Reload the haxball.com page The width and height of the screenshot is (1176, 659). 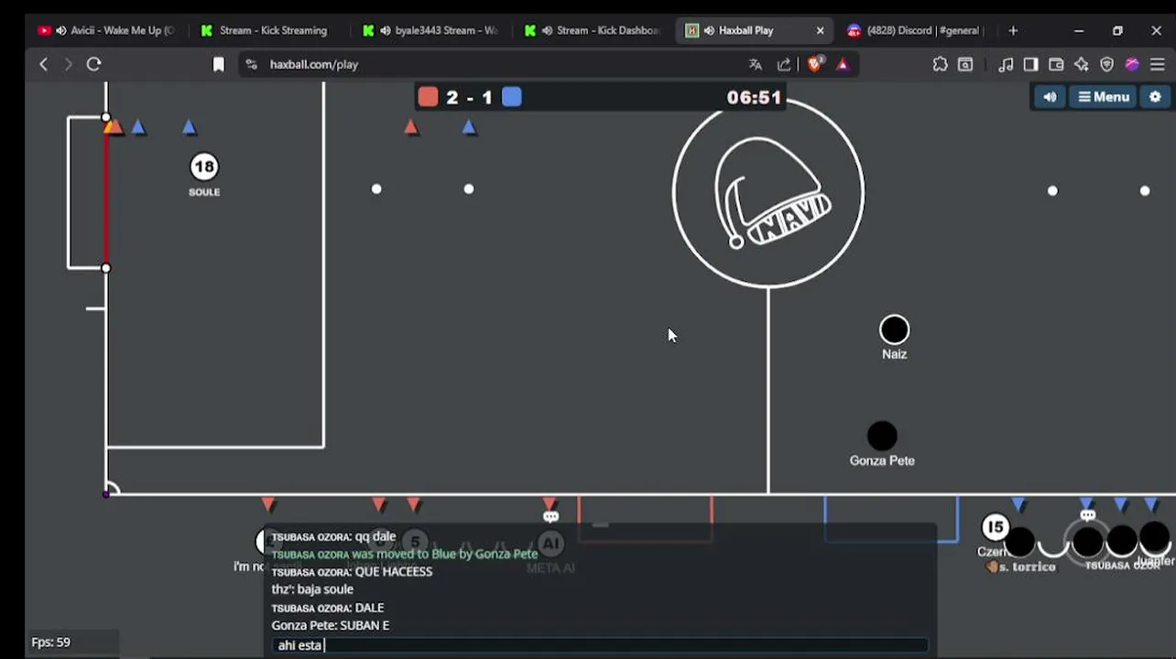pyautogui.click(x=93, y=64)
